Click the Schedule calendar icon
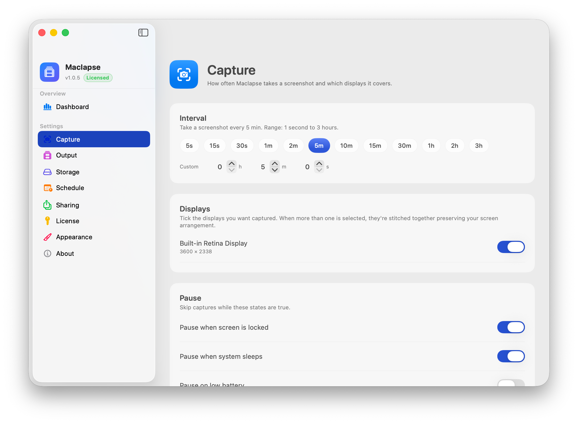Viewport: 578px width, 424px height. coord(48,188)
